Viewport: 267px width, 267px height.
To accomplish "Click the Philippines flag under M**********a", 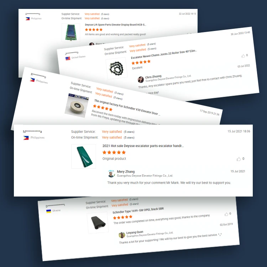I will coord(26,137).
